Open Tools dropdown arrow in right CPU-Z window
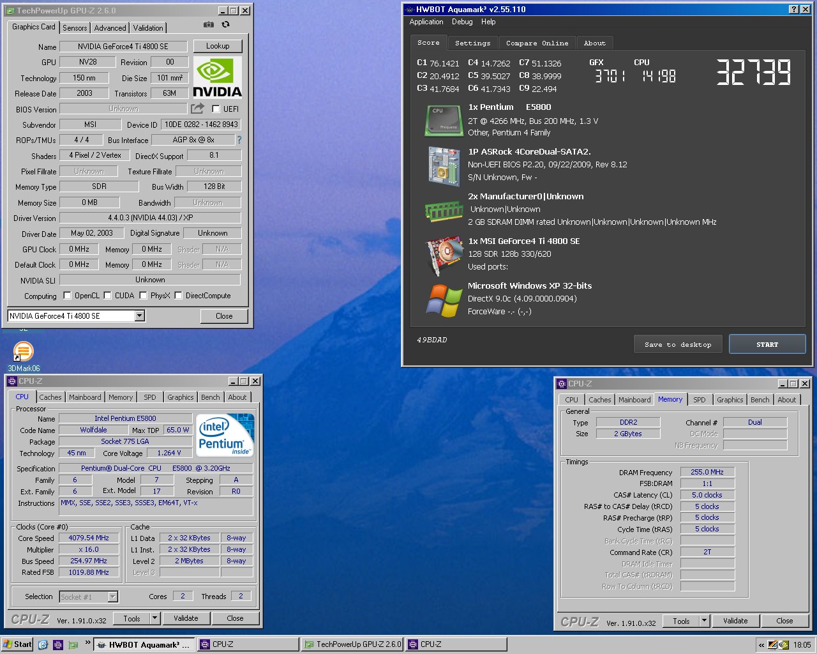 [704, 621]
